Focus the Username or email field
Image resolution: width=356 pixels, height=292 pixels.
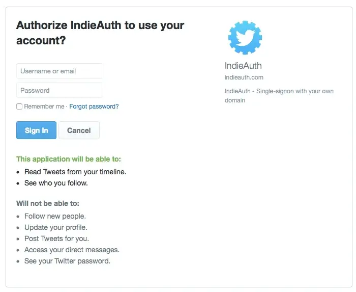tap(59, 71)
